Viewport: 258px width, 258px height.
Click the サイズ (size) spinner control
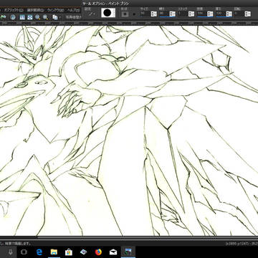(154, 14)
